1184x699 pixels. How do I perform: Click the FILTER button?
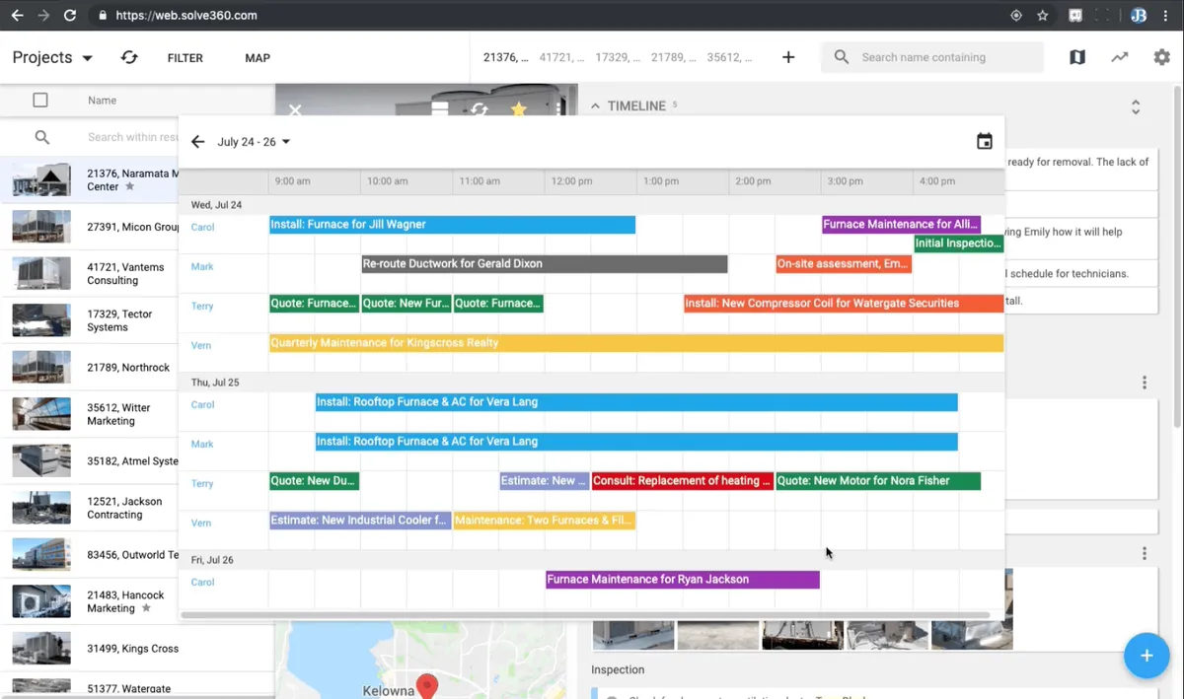(185, 58)
